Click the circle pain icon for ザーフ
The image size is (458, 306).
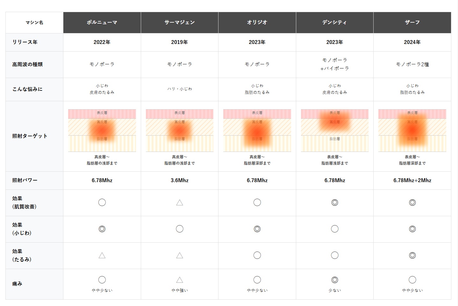pyautogui.click(x=412, y=280)
